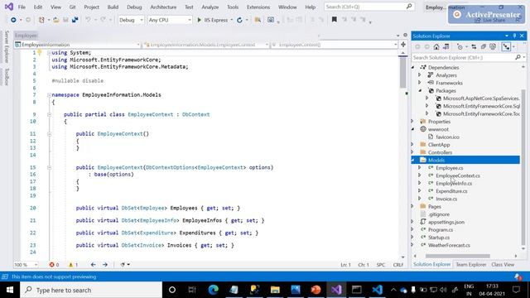
Task: Open Microsoft Edge from the taskbar
Action: coord(214,290)
